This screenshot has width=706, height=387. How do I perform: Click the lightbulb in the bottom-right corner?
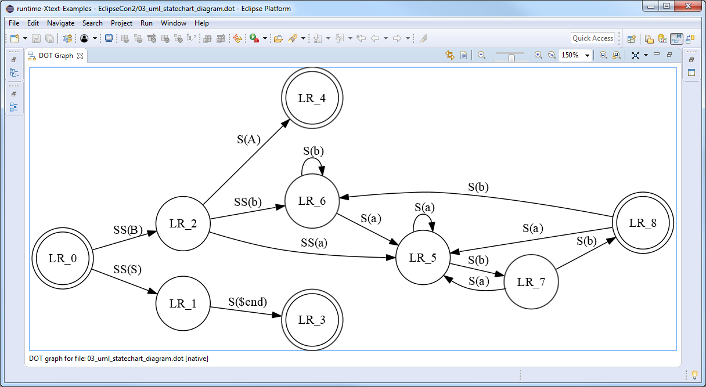[694, 375]
